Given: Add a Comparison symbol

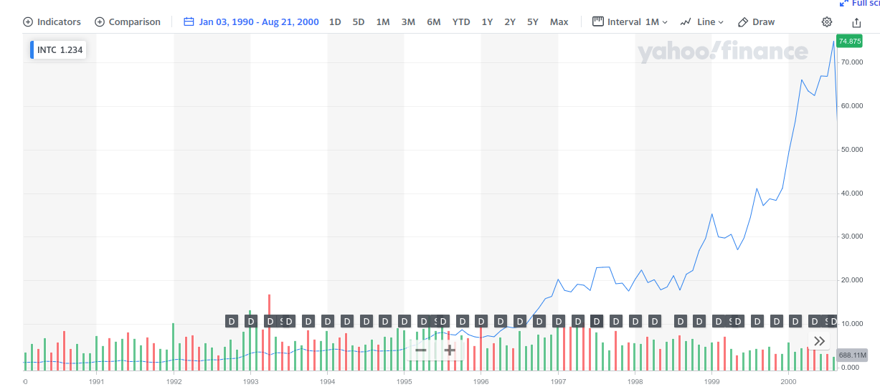Looking at the screenshot, I should tap(128, 21).
